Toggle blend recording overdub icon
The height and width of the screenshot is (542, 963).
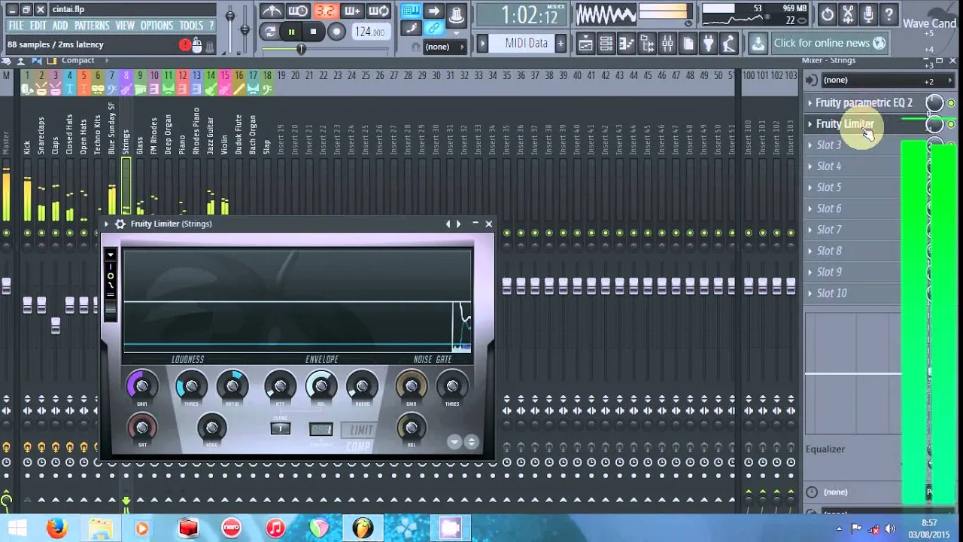(352, 11)
